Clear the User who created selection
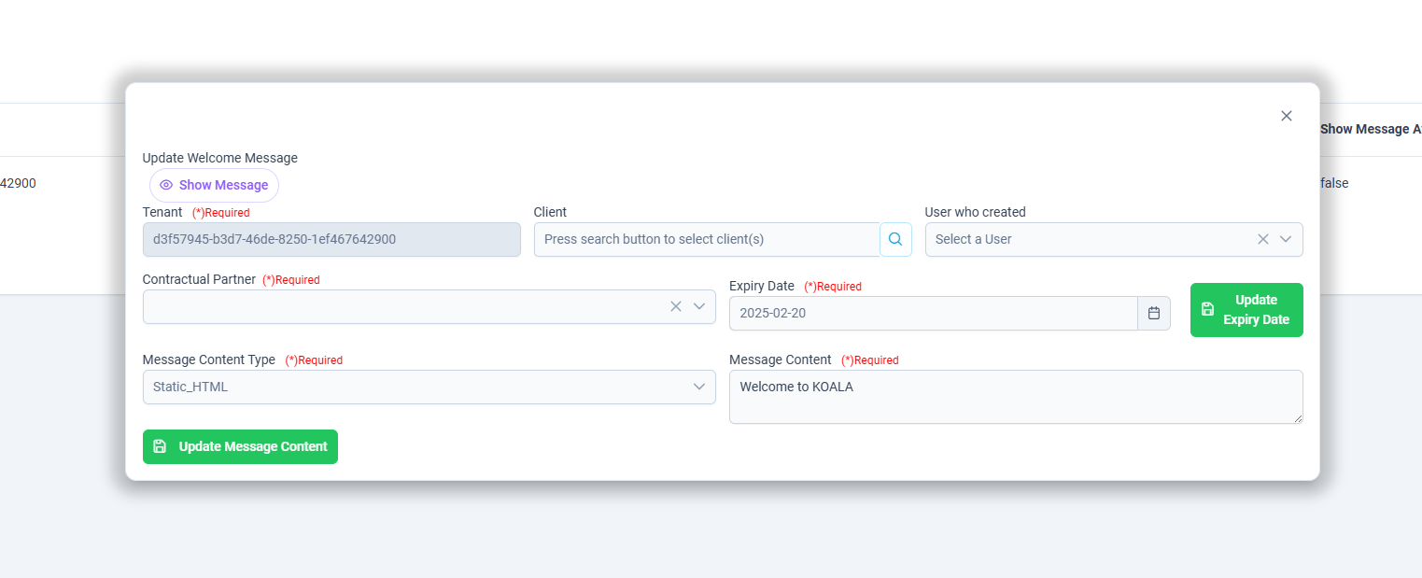 [x=1263, y=239]
